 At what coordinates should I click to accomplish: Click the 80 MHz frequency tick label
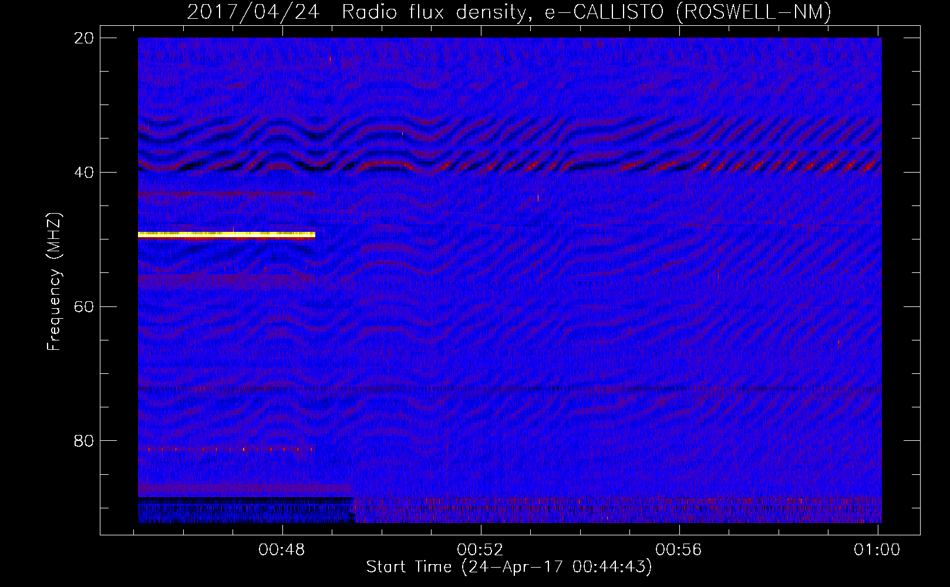(84, 441)
